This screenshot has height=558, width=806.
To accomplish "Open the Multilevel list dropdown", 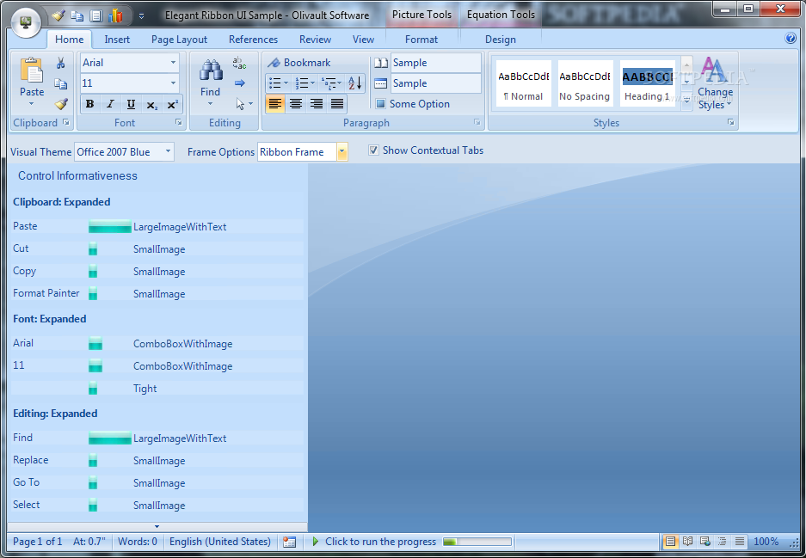I will coord(339,83).
